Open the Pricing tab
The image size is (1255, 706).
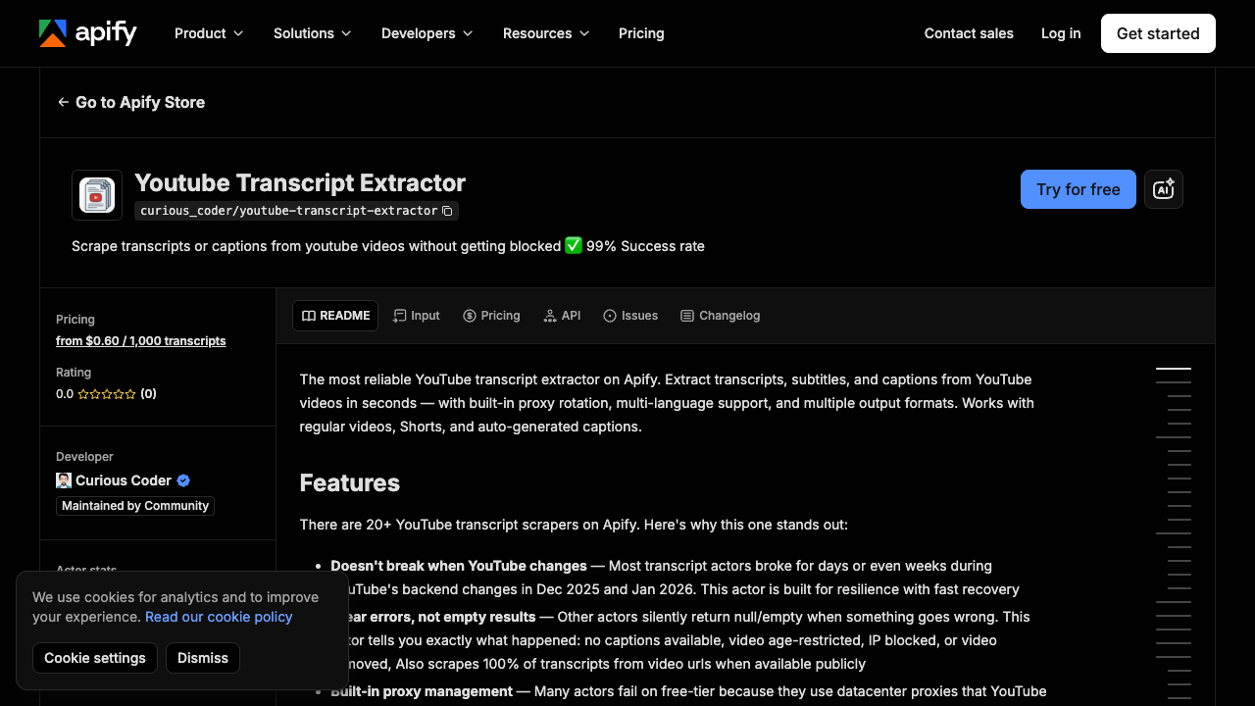click(491, 316)
